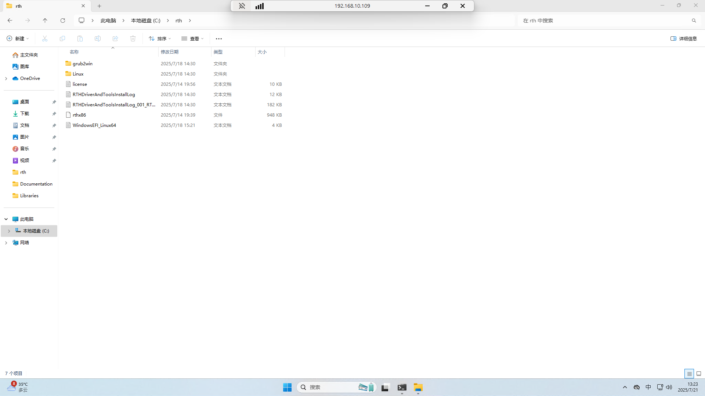Click the Up directory arrow icon

pos(45,21)
